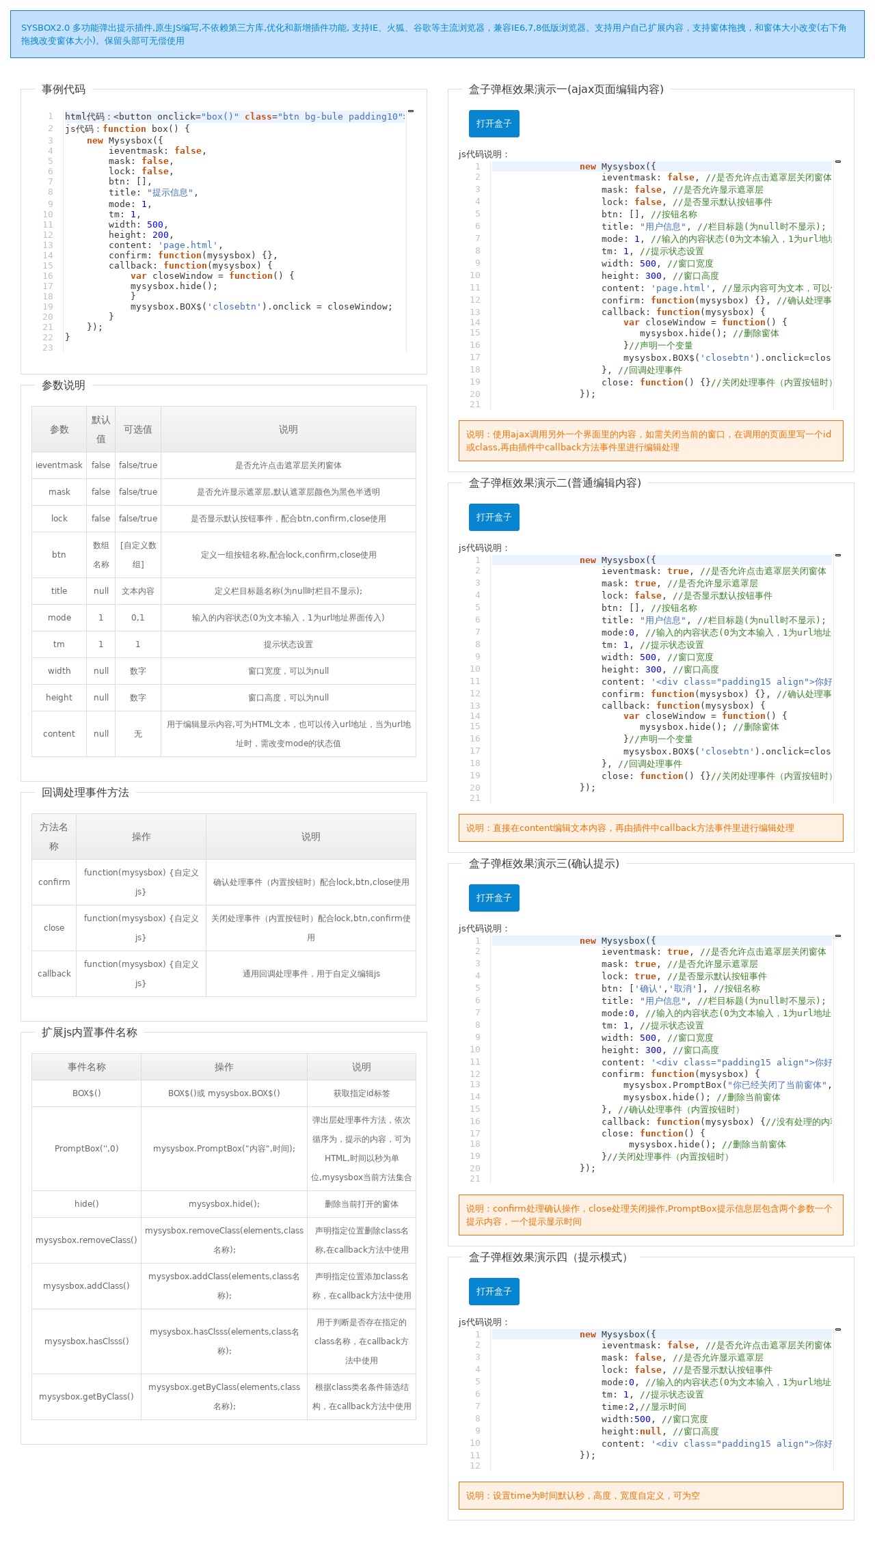Viewport: 875px width, 1541px height.
Task: Select the tm parameter cell
Action: [59, 644]
